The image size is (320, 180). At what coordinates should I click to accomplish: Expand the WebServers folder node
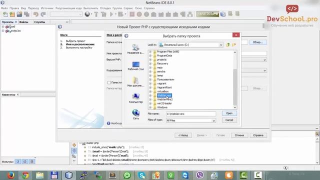150,95
